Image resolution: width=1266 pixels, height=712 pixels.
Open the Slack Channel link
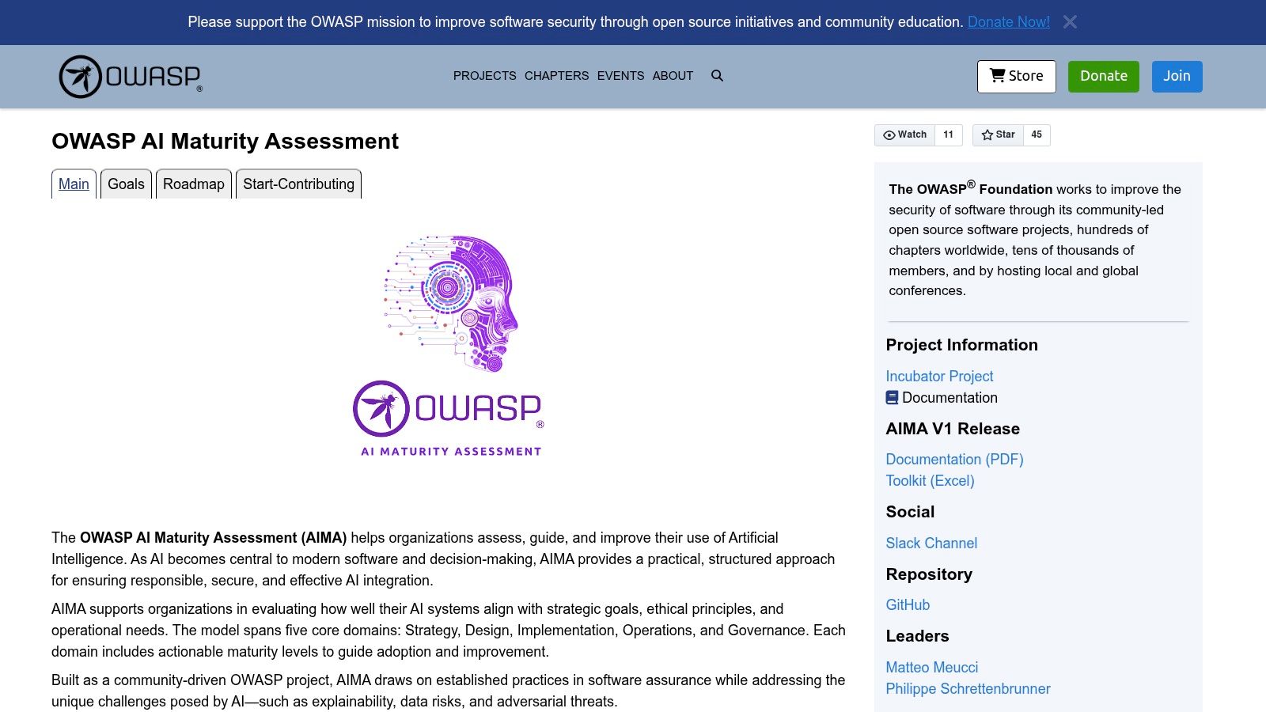(x=931, y=543)
